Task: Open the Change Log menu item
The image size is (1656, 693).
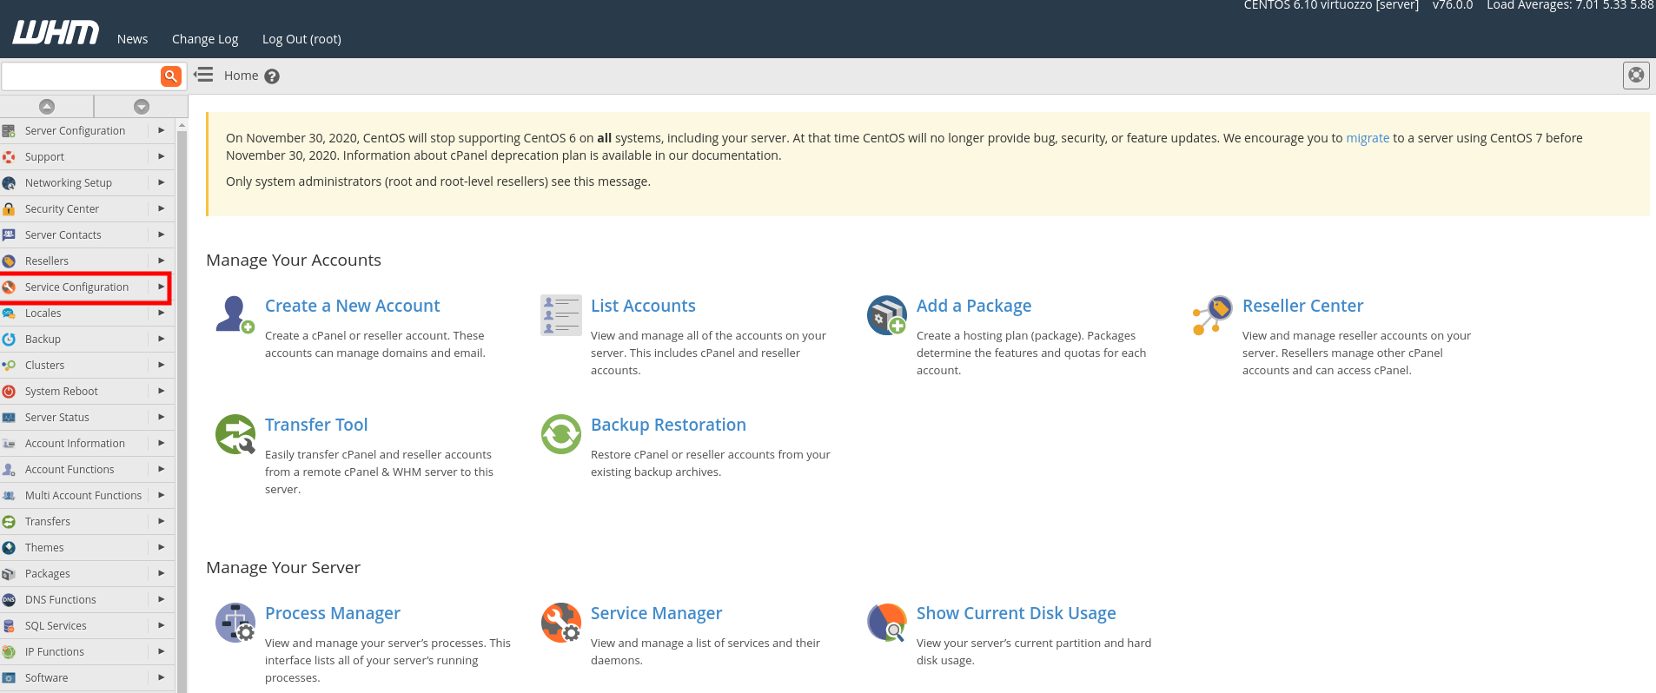Action: pyautogui.click(x=205, y=39)
